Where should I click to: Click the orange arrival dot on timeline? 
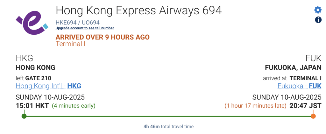click(313, 116)
